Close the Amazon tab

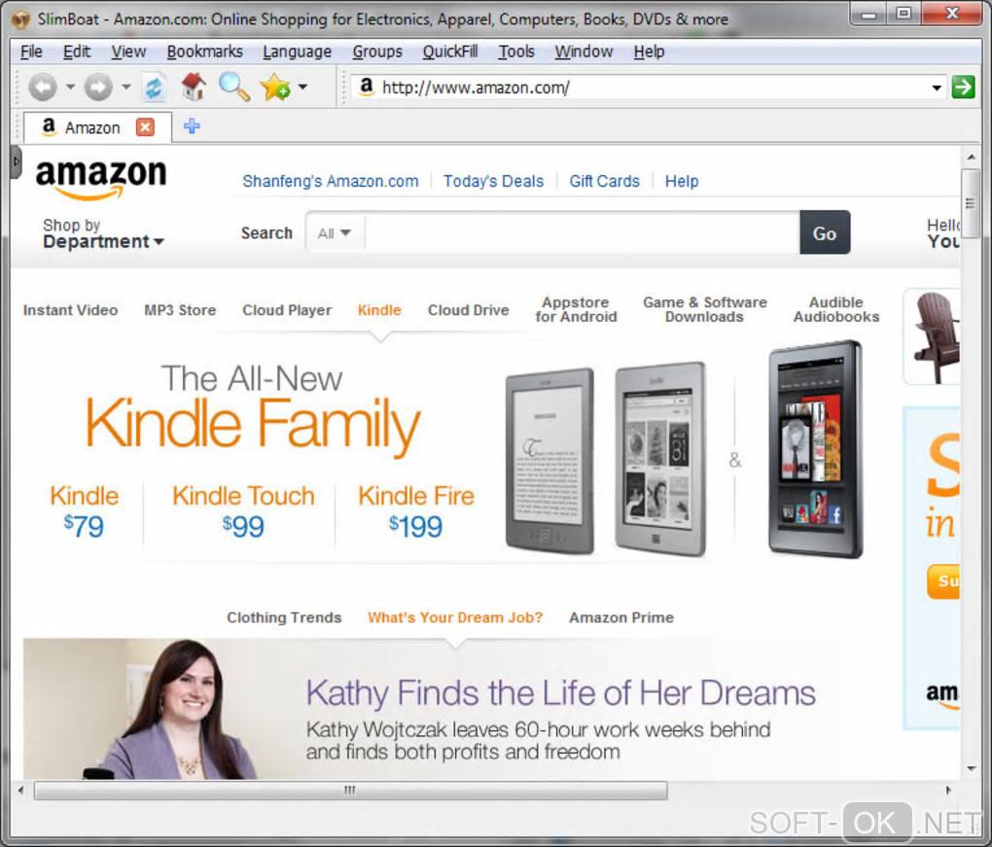click(146, 127)
